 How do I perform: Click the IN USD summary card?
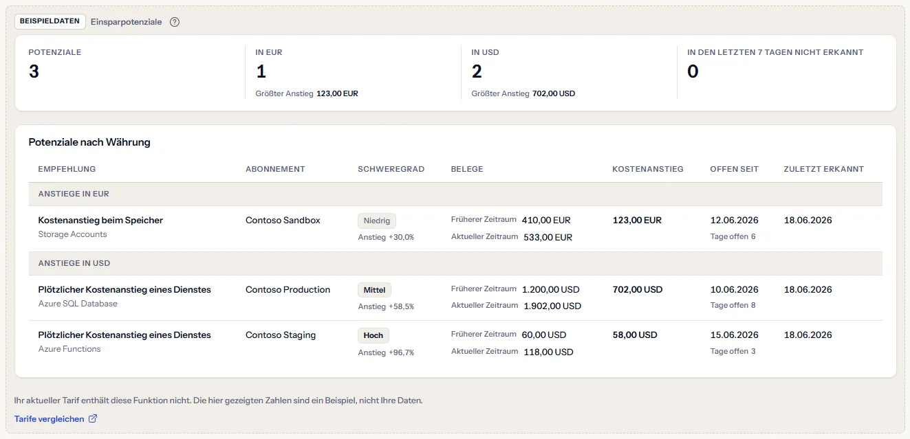tap(569, 73)
